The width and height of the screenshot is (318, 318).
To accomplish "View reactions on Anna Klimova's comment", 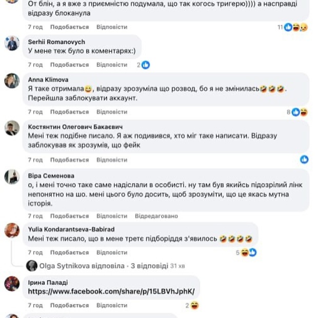I will tap(297, 112).
